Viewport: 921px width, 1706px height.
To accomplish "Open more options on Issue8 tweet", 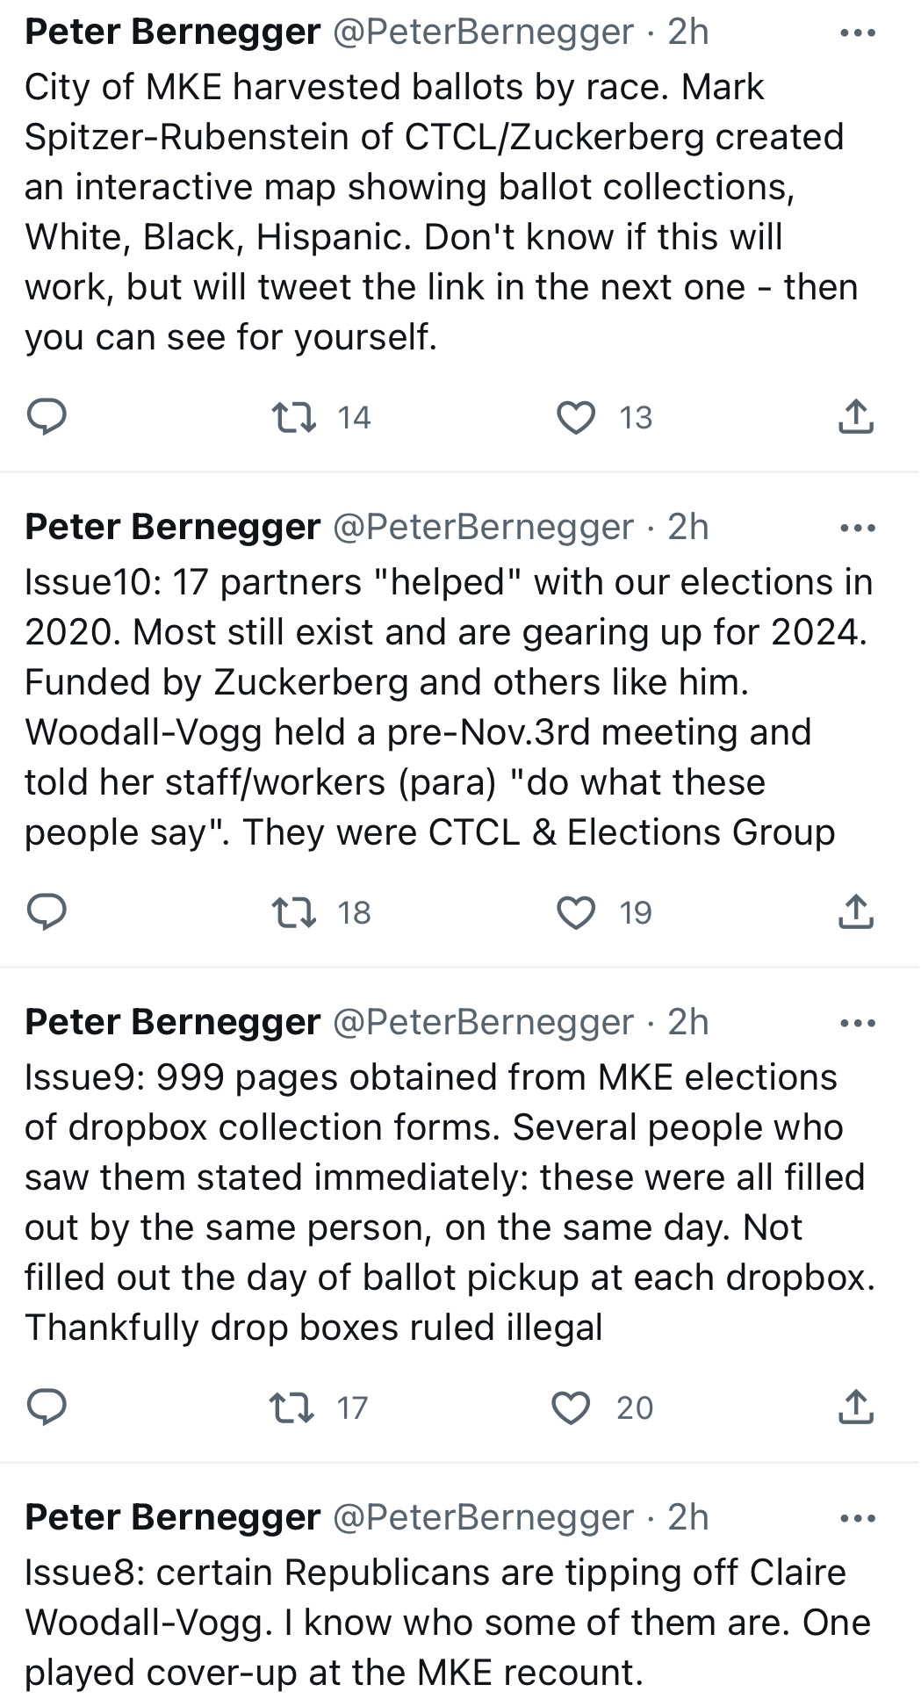I will 857,1519.
